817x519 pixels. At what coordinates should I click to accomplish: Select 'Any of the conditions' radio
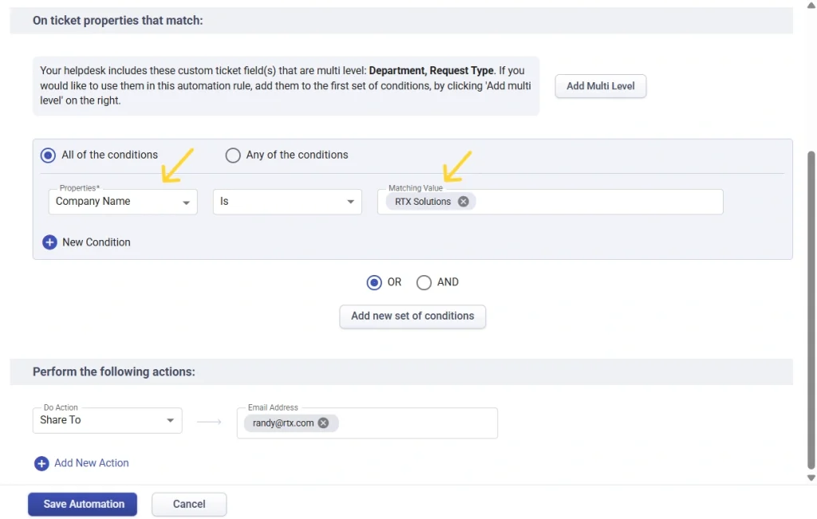point(233,155)
